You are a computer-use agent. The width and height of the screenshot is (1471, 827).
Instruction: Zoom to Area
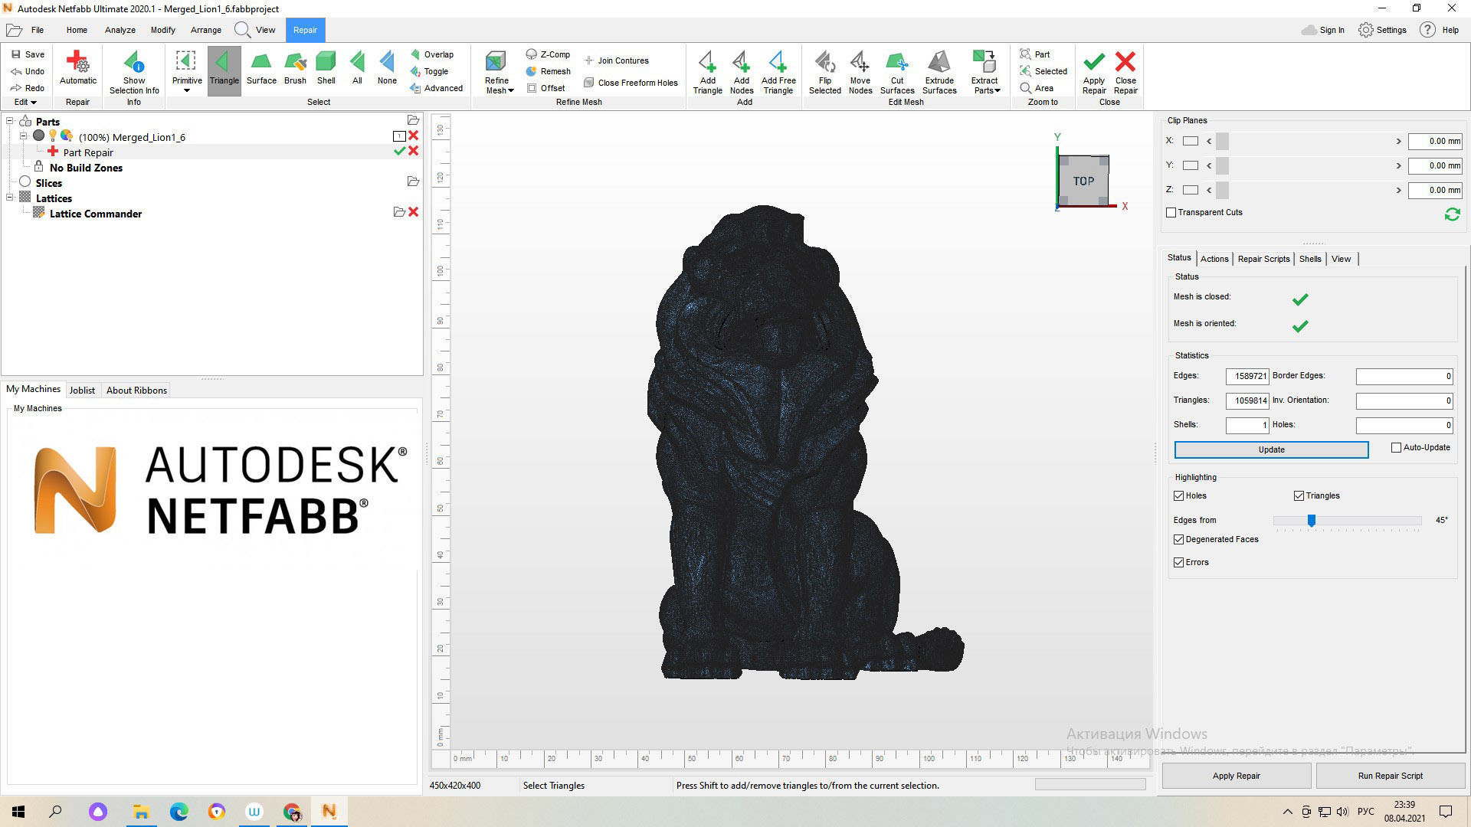coord(1037,88)
